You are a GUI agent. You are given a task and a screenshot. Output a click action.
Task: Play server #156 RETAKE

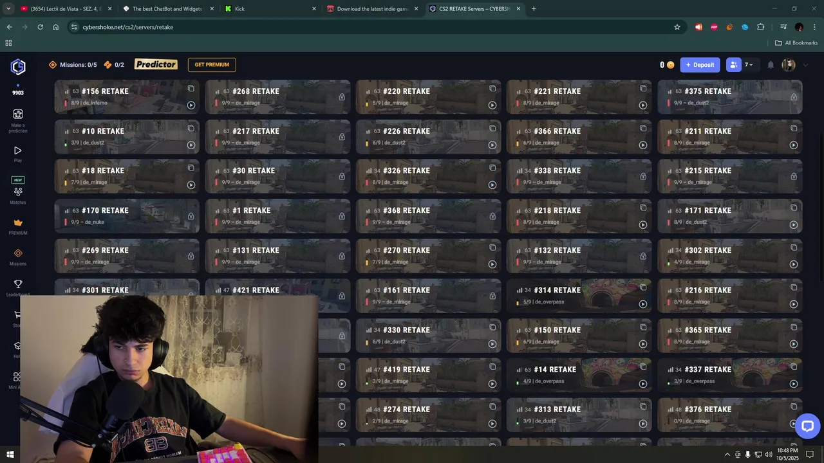(191, 105)
